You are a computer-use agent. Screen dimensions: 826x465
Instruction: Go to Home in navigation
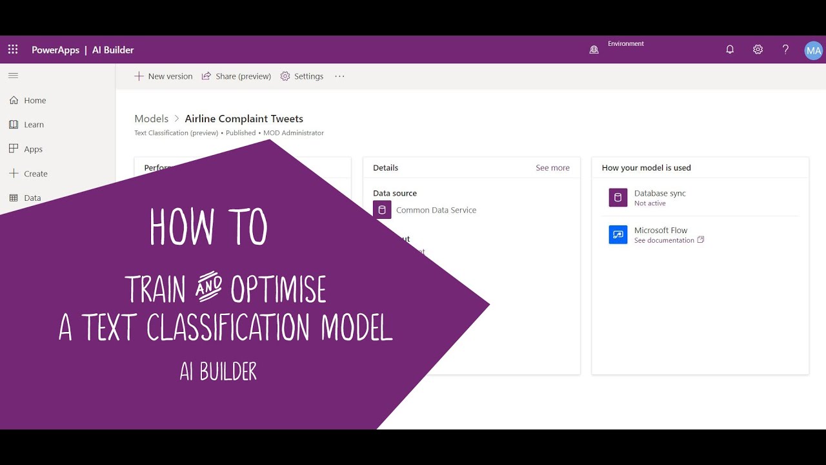coord(35,100)
